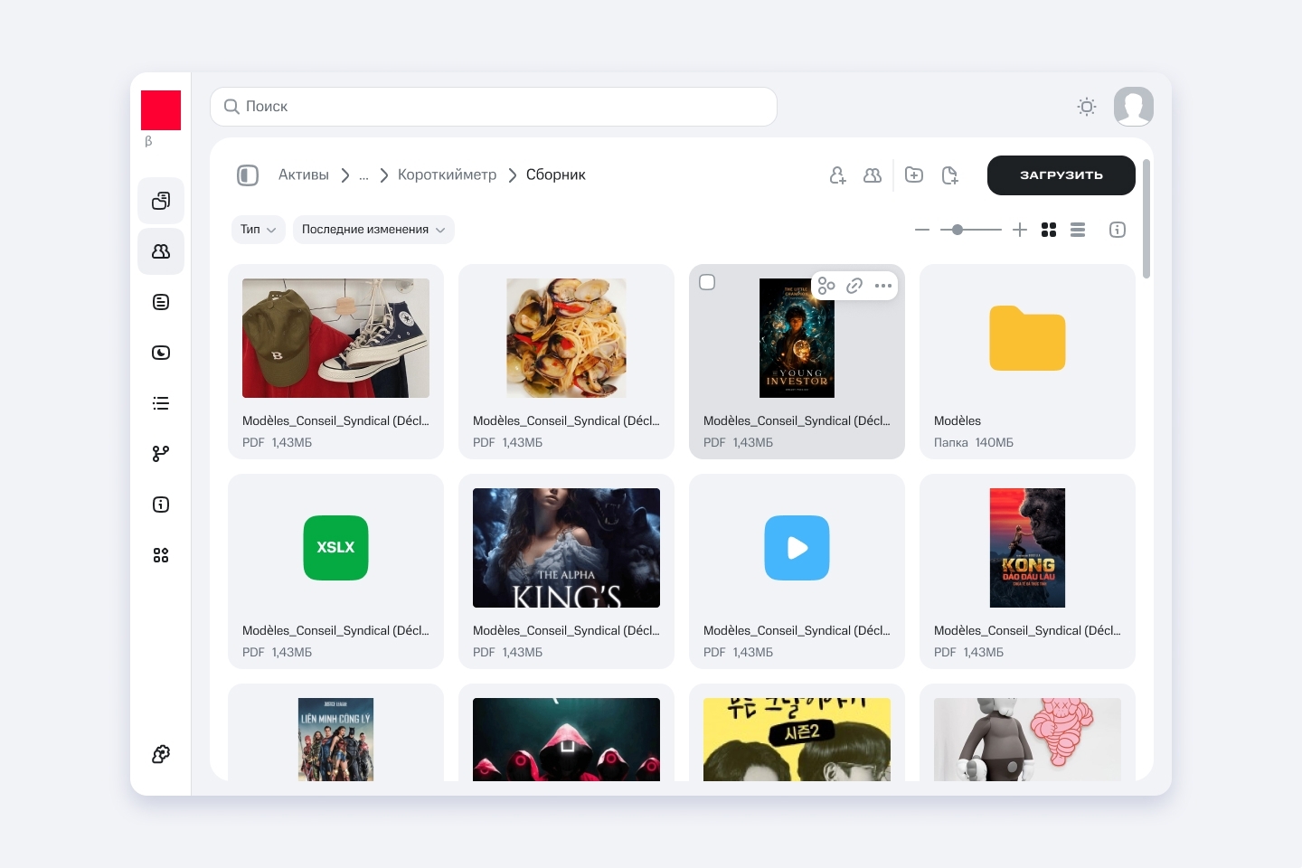Screen dimensions: 1302x868
Task: Switch to list view layout
Action: click(x=1078, y=230)
